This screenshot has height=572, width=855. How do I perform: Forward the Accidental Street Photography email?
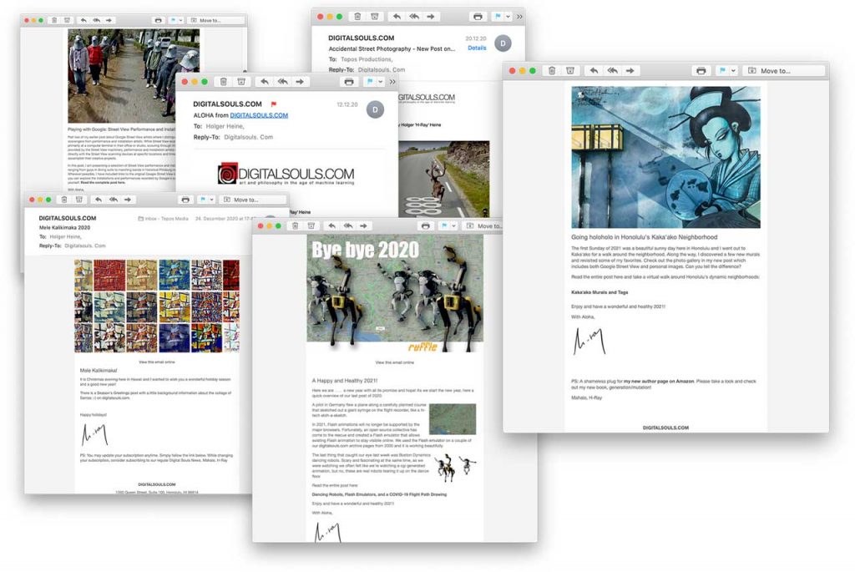[x=431, y=17]
